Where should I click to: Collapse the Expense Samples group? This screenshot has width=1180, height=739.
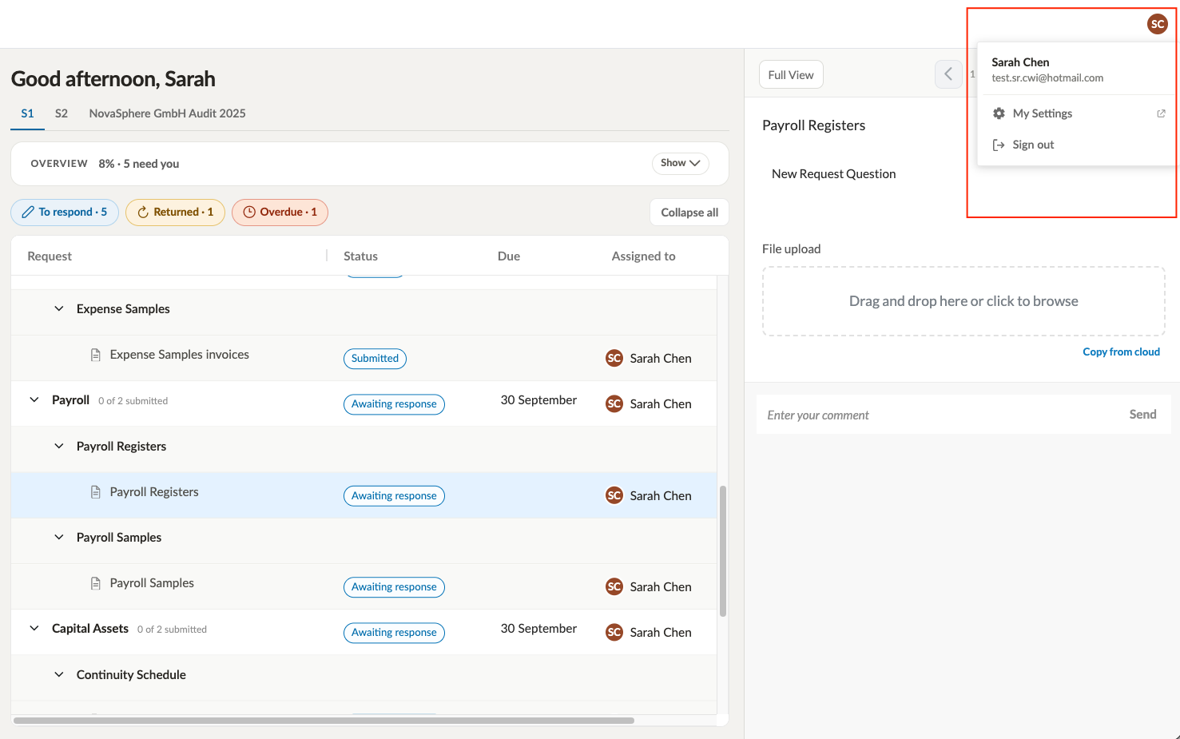(58, 308)
